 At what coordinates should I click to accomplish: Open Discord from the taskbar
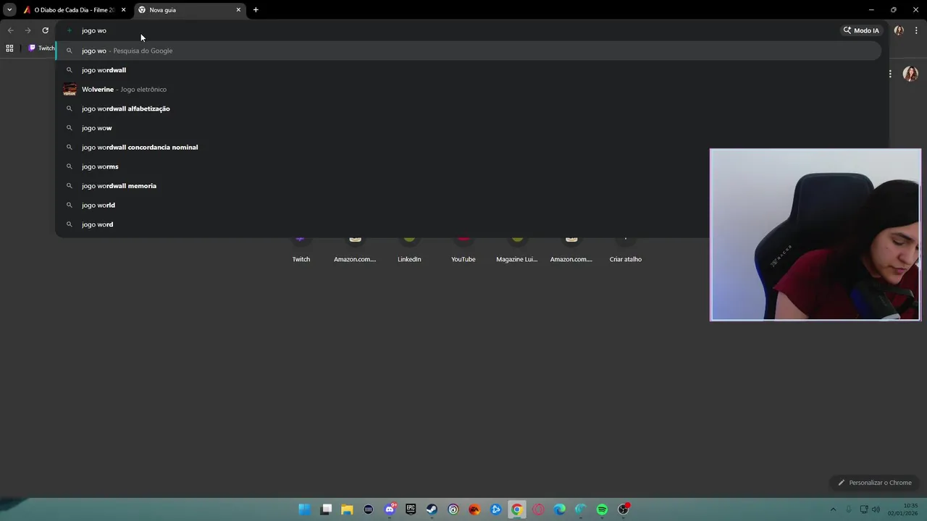[390, 509]
